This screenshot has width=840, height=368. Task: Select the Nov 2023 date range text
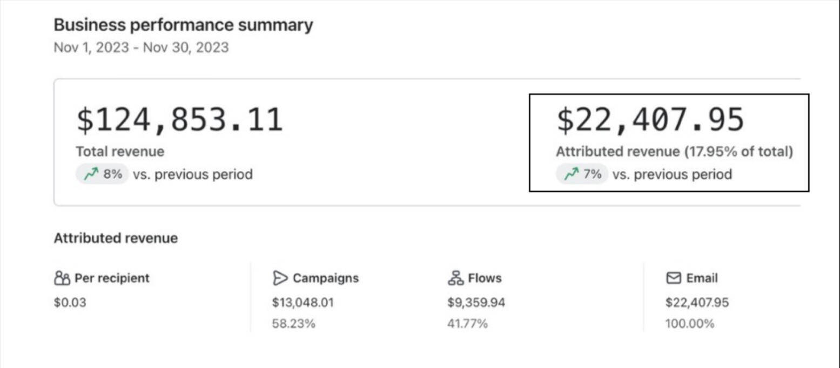coord(141,47)
